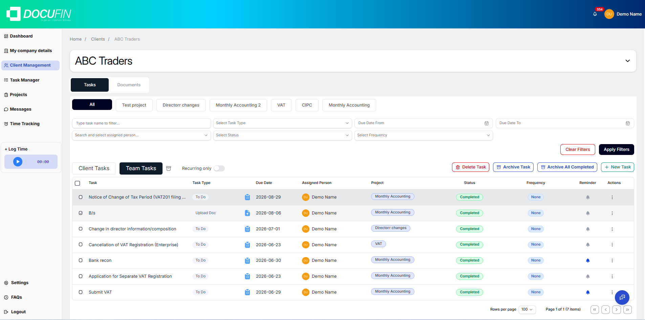Open Task Manager in the sidebar

click(x=24, y=80)
